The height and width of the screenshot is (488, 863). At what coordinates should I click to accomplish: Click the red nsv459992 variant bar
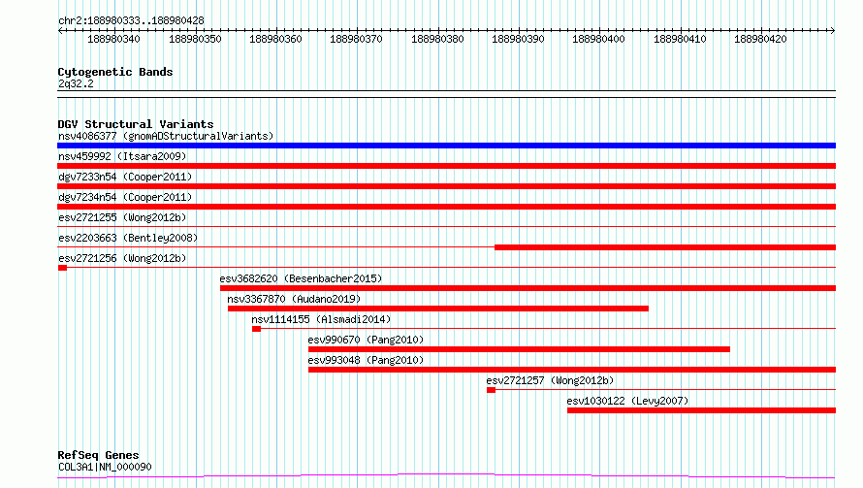(446, 166)
